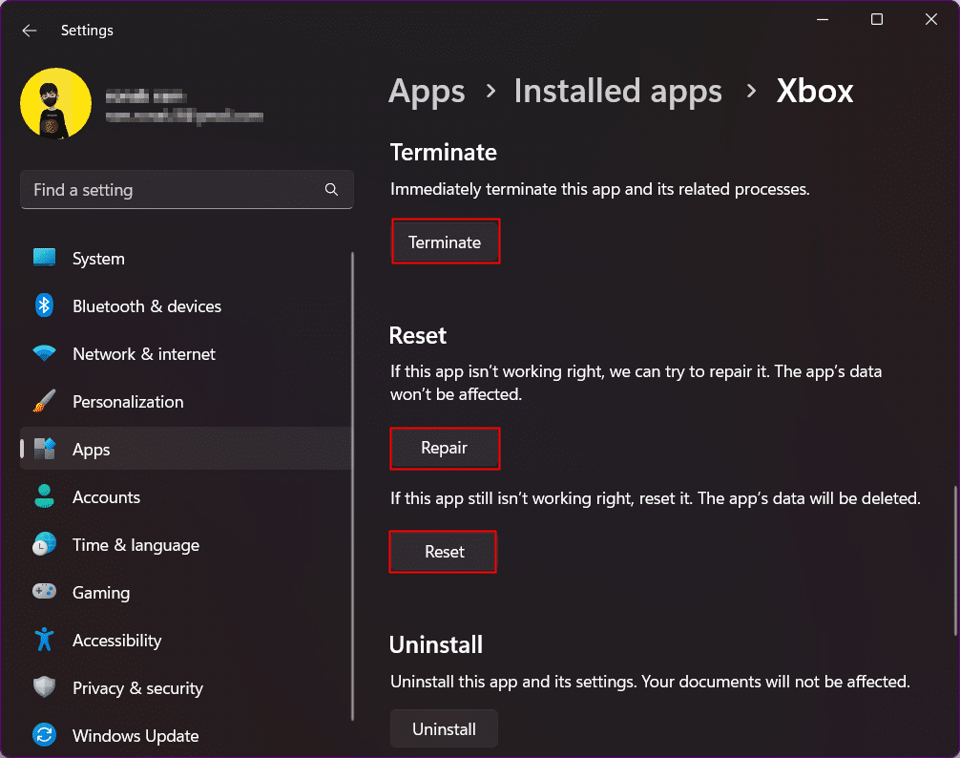The width and height of the screenshot is (960, 758).
Task: Click the Accounts person icon
Action: click(44, 496)
